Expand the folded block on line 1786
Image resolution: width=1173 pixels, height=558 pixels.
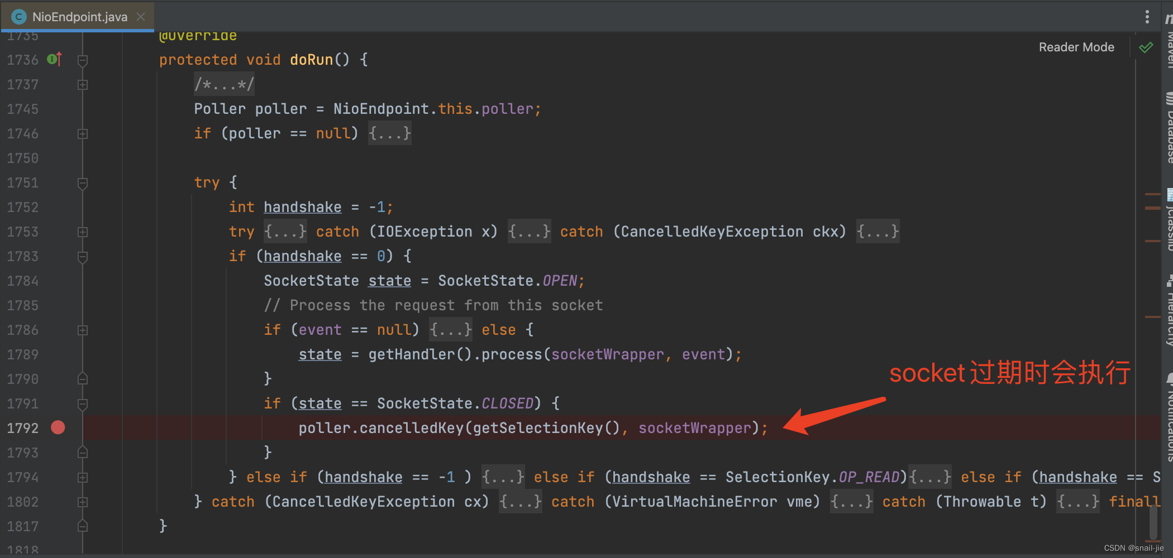83,329
